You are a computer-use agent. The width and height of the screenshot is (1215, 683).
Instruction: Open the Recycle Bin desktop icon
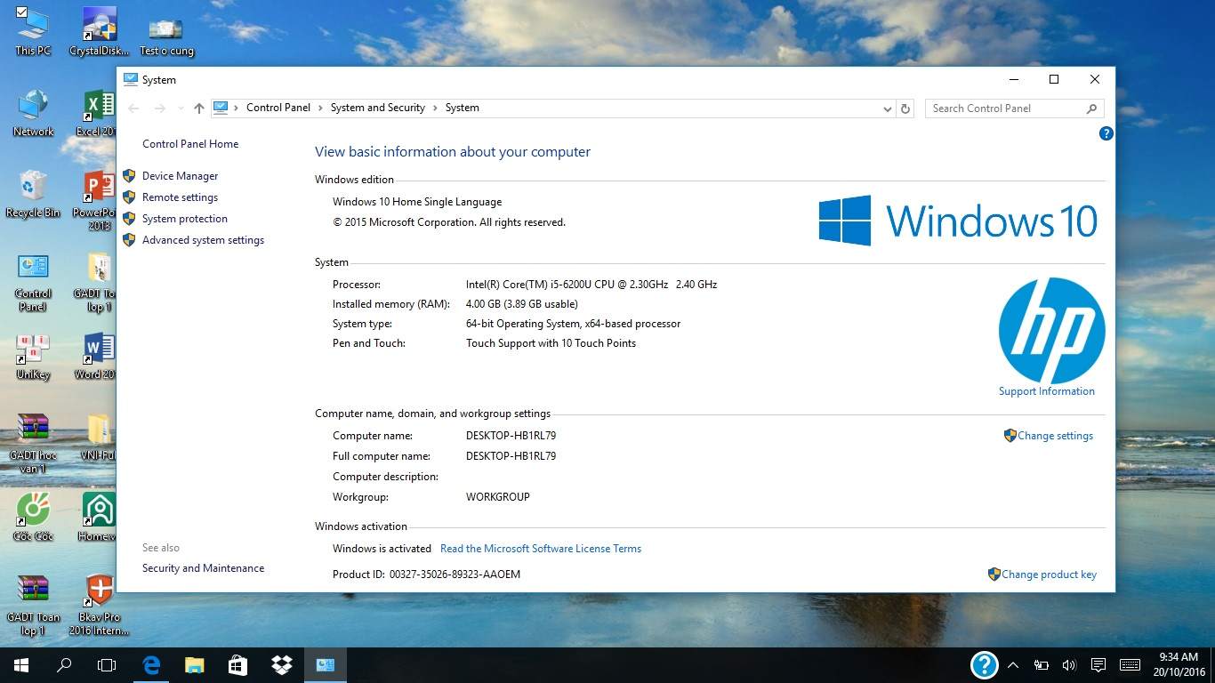pos(33,193)
